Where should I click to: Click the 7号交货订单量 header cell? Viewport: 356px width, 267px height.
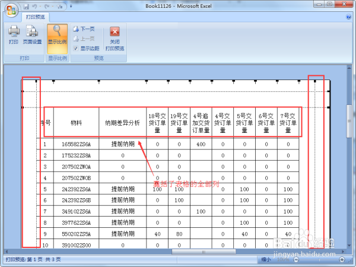click(x=288, y=123)
